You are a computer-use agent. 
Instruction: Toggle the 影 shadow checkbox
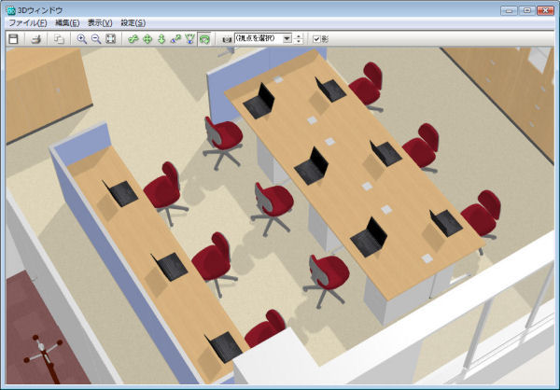tap(317, 39)
